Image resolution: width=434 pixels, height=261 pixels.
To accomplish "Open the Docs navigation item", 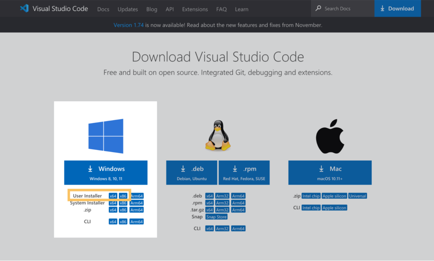I will pyautogui.click(x=103, y=9).
